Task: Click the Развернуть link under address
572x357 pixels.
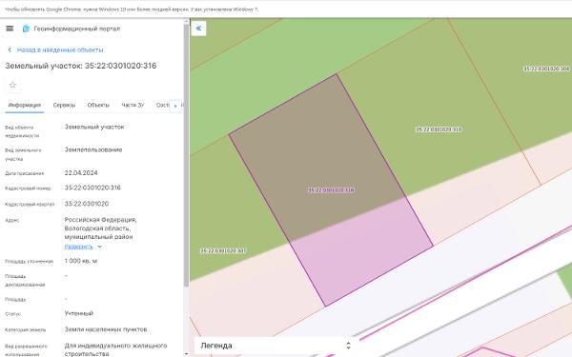Action: [x=79, y=247]
